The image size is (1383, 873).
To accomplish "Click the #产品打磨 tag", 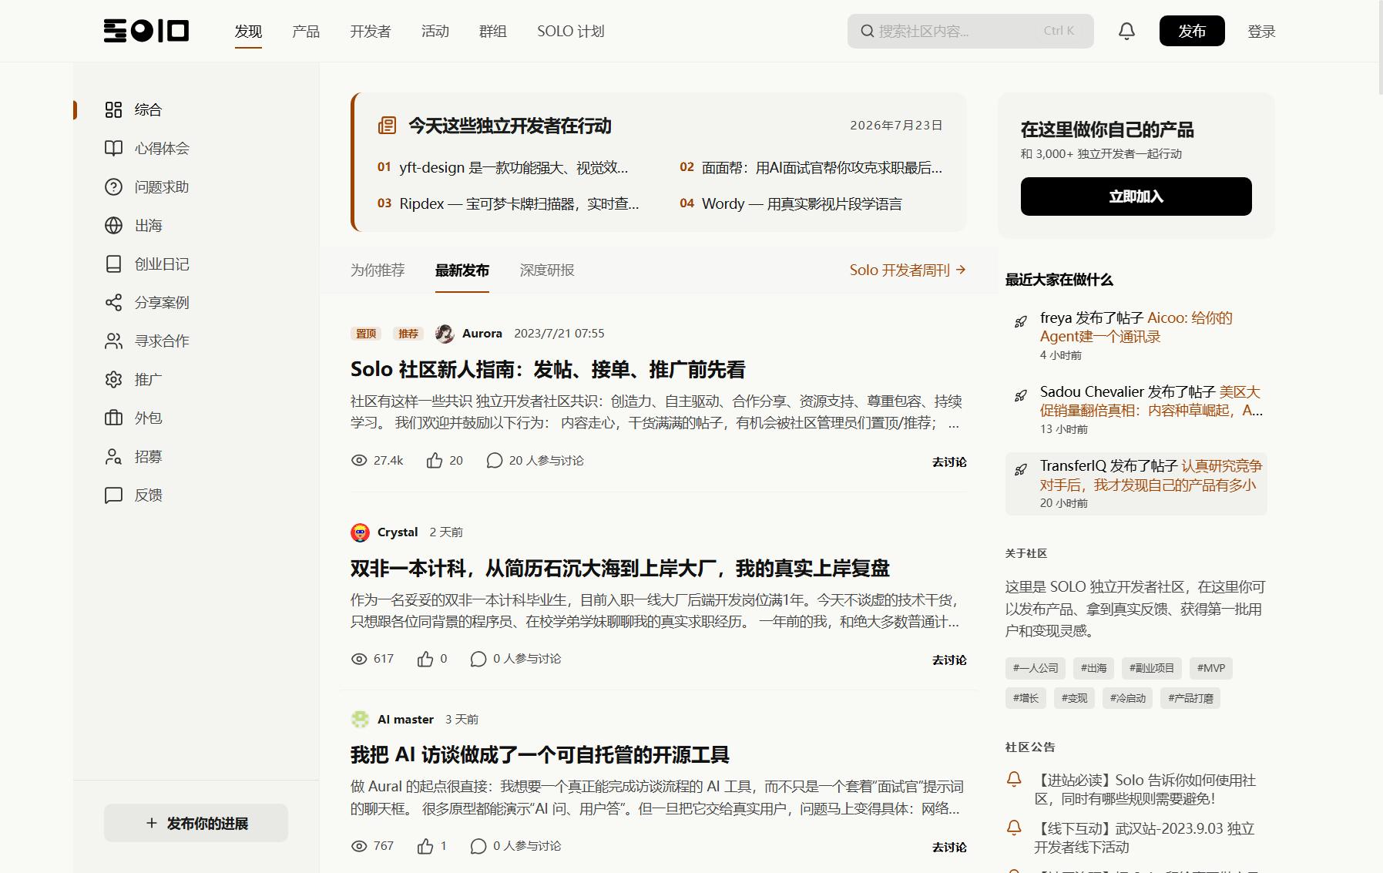I will pos(1190,698).
